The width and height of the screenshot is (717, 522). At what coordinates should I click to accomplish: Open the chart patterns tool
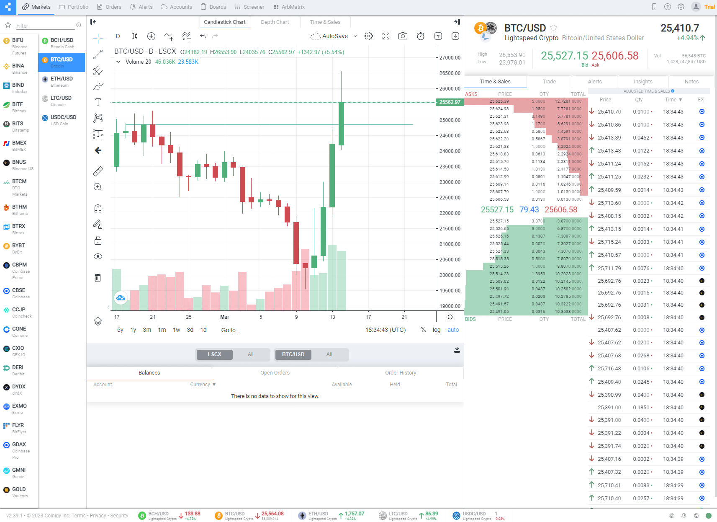point(98,118)
